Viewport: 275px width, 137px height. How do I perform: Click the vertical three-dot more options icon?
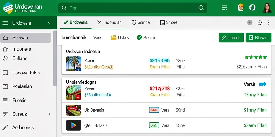269,22
